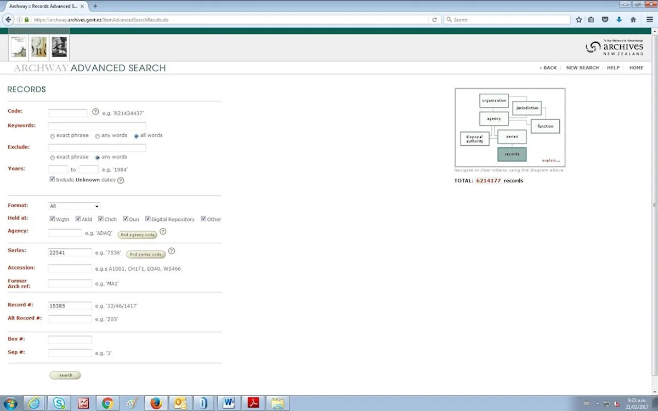The height and width of the screenshot is (411, 658).
Task: Open a new browser tab with plus
Action: coord(95,6)
